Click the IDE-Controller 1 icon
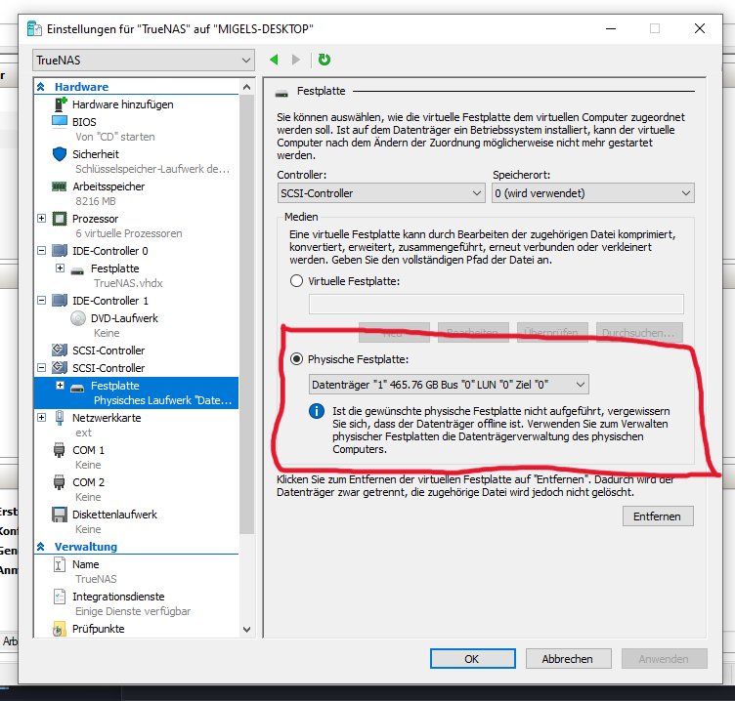The width and height of the screenshot is (735, 701). click(60, 300)
